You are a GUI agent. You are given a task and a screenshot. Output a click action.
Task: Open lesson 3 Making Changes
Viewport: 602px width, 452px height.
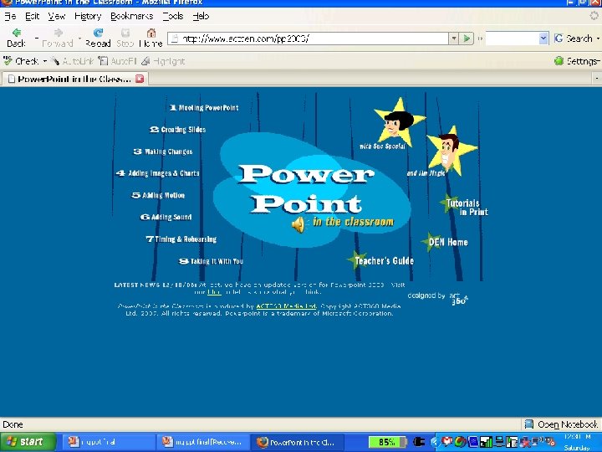(x=163, y=152)
